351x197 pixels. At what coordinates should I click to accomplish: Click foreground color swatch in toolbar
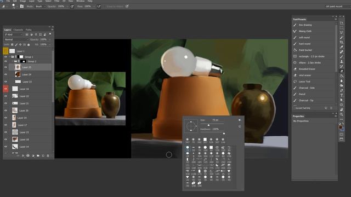pos(341,128)
